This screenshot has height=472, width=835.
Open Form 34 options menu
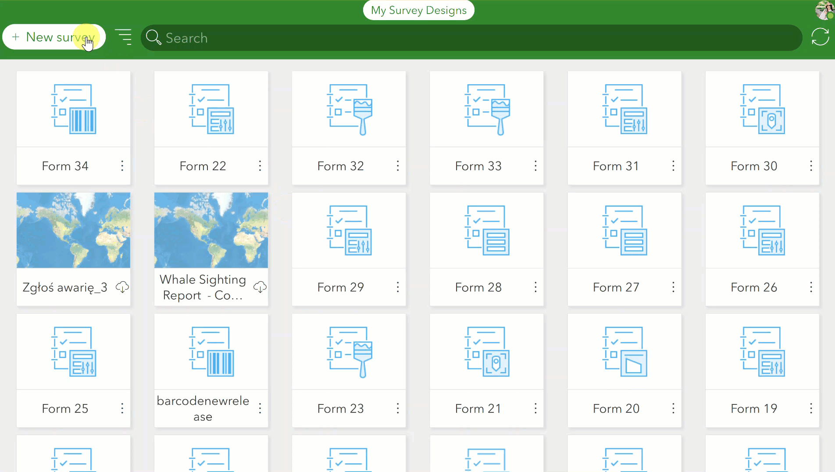(x=122, y=166)
